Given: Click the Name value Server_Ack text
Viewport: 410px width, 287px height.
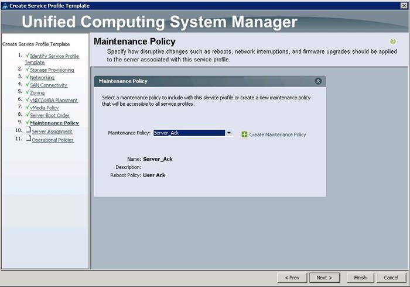Looking at the screenshot, I should pos(158,159).
